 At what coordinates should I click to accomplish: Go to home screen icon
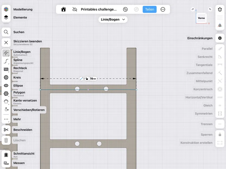coord(63,9)
